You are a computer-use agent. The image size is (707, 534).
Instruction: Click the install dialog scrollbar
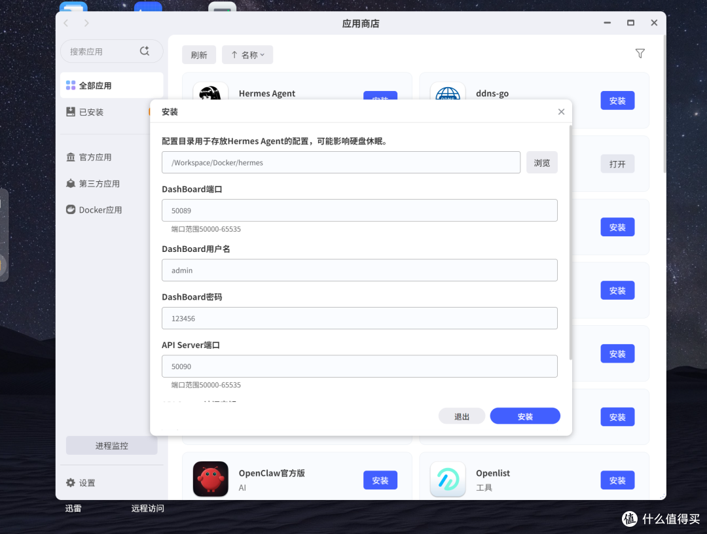coord(570,243)
